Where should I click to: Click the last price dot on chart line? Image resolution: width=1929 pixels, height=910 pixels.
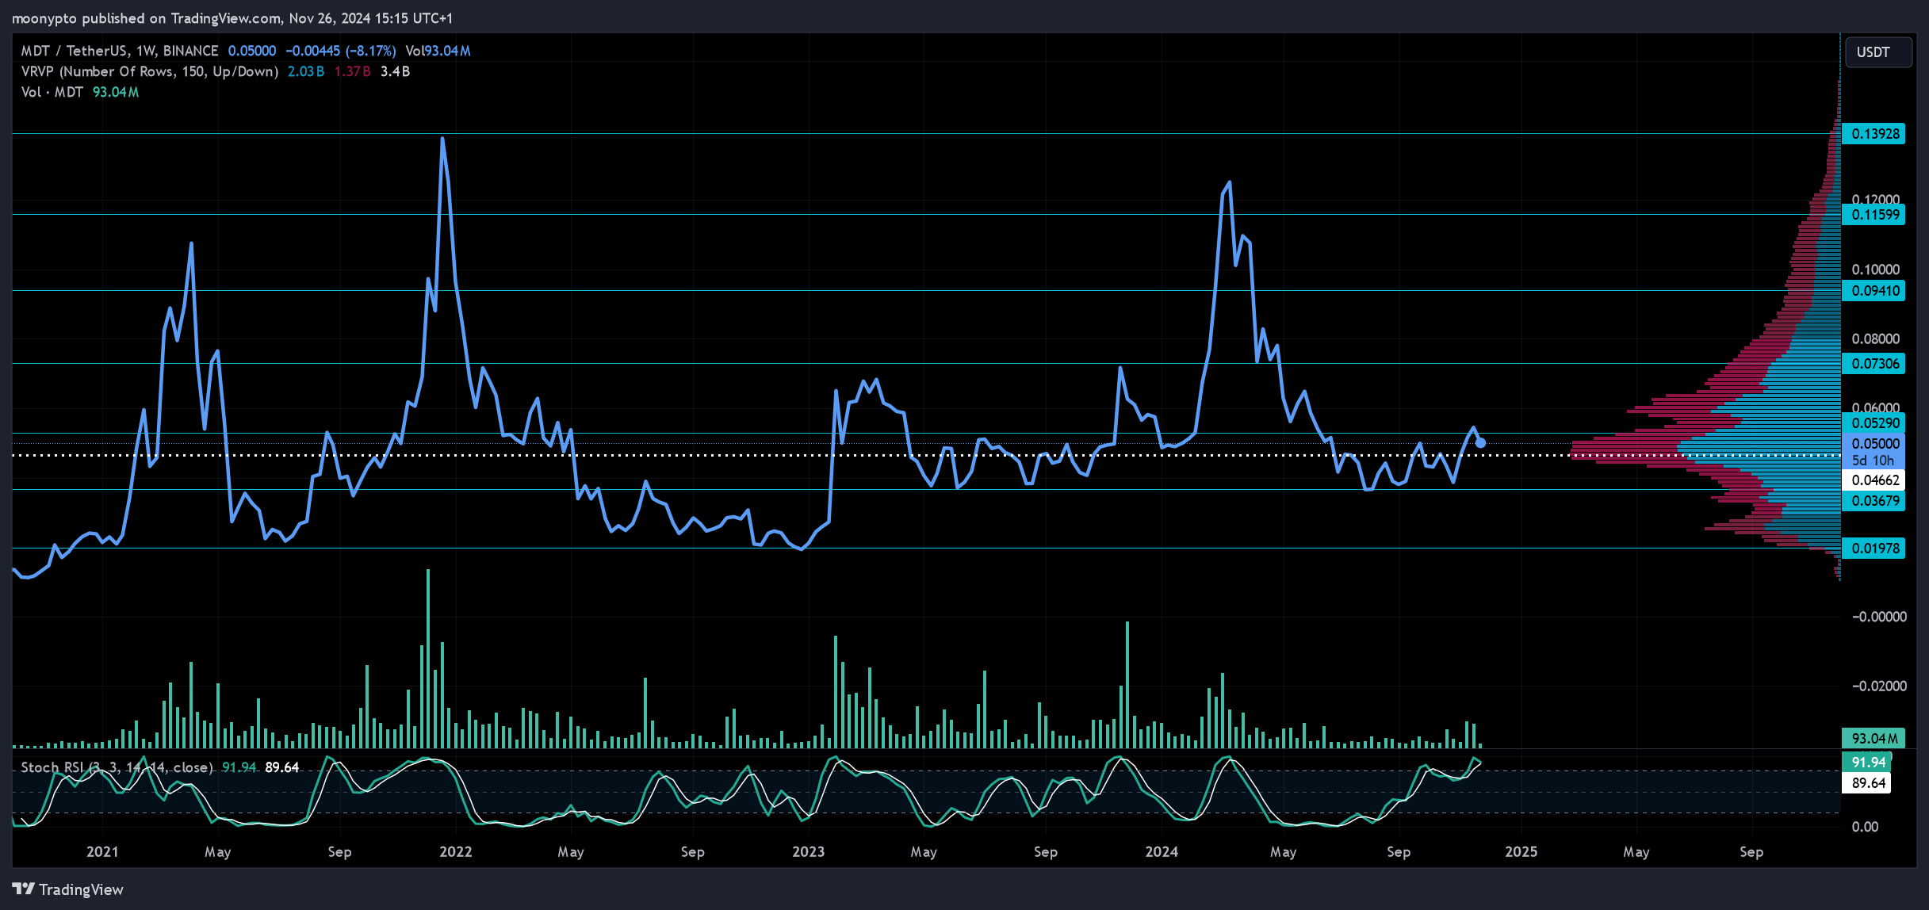[x=1480, y=443]
